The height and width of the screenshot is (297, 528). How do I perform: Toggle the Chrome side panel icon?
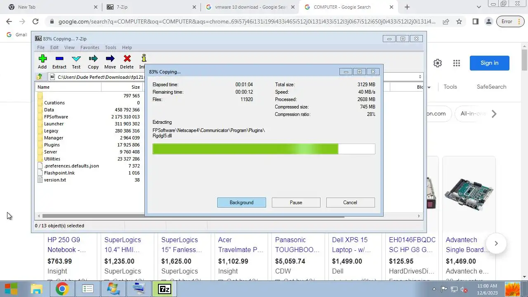click(x=475, y=21)
